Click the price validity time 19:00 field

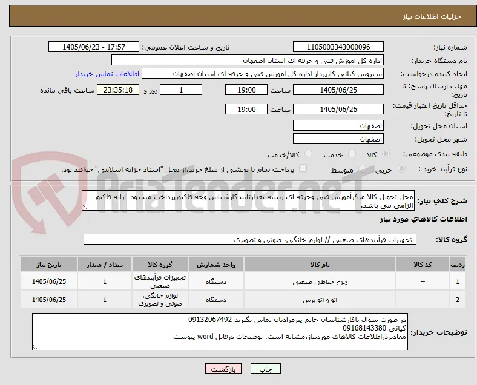point(246,110)
